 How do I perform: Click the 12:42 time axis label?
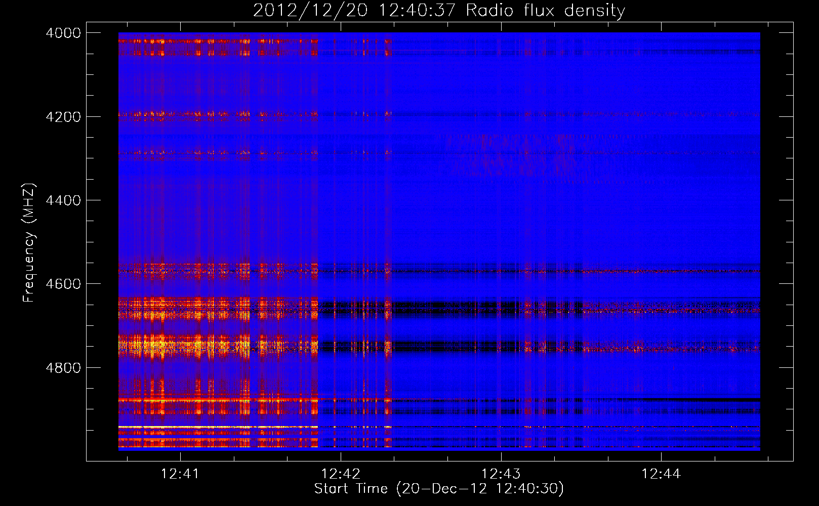click(x=341, y=474)
